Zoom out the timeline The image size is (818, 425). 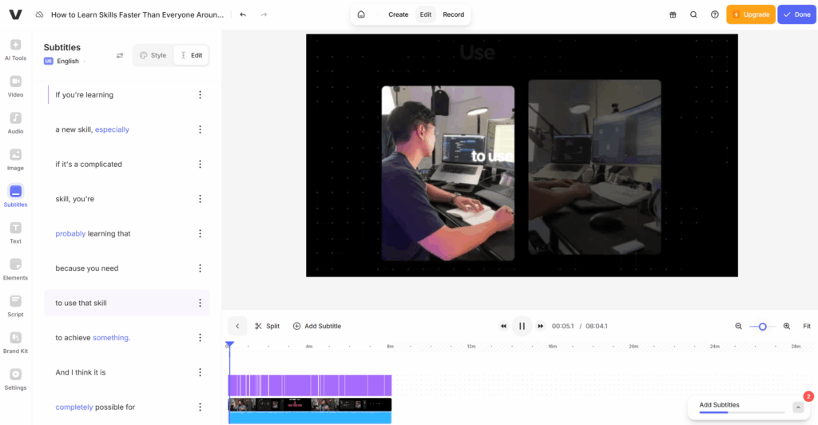[x=739, y=327]
